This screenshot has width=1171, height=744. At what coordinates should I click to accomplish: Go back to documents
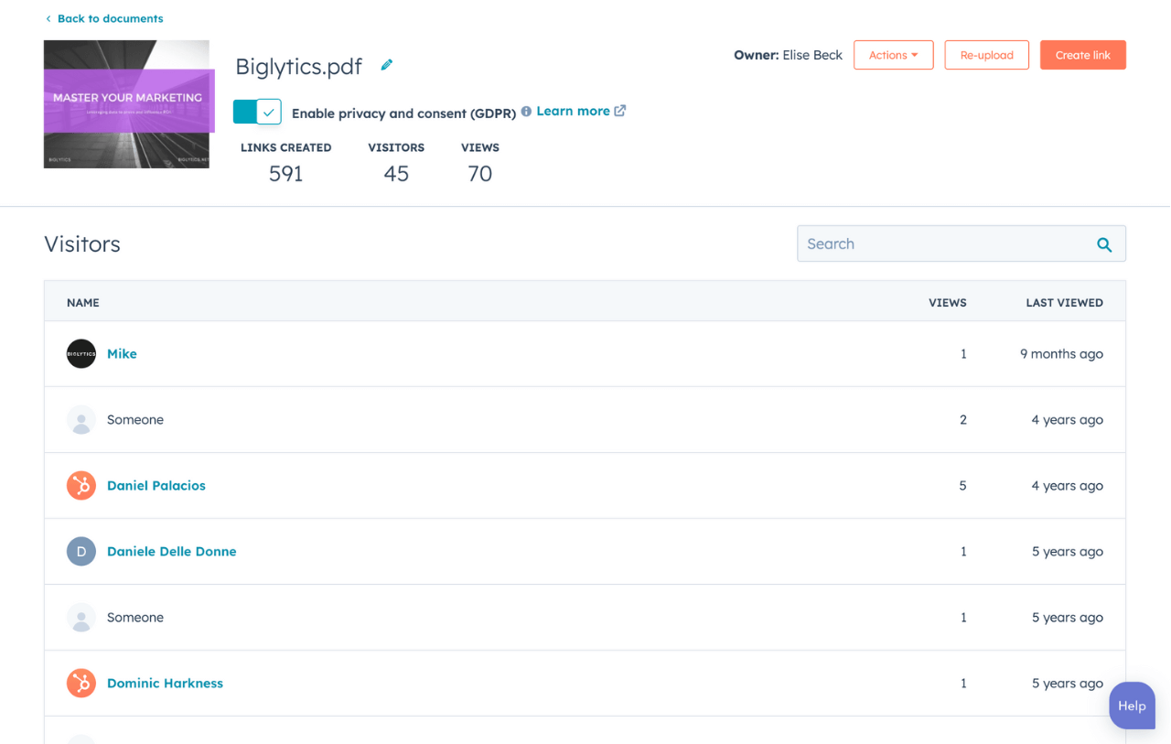110,19
